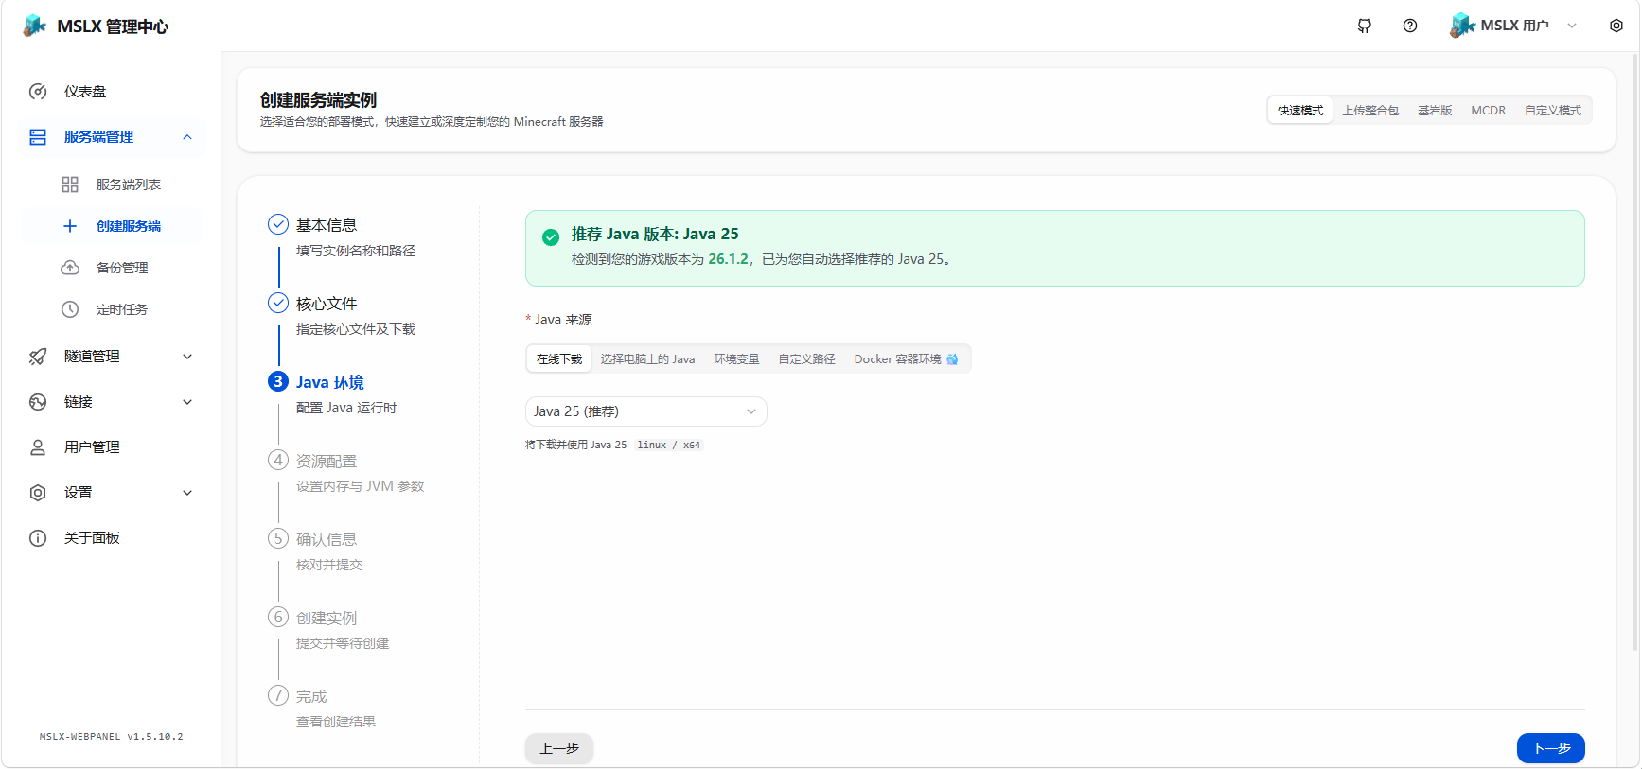Expand the 链接 submenu chevron
The image size is (1642, 769).
pyautogui.click(x=187, y=402)
